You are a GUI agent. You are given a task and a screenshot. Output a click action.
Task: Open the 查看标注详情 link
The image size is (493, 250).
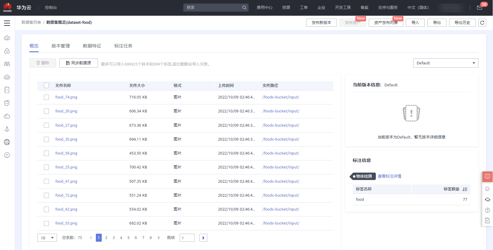[389, 176]
